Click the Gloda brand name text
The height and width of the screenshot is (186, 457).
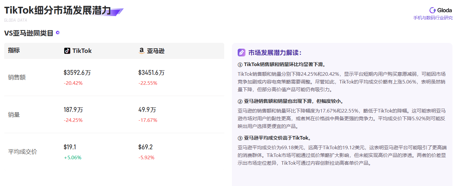click(444, 10)
